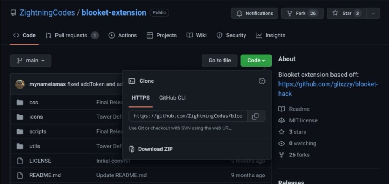Open the Security tab
Image resolution: width=389 pixels, height=184 pixels.
(x=231, y=35)
